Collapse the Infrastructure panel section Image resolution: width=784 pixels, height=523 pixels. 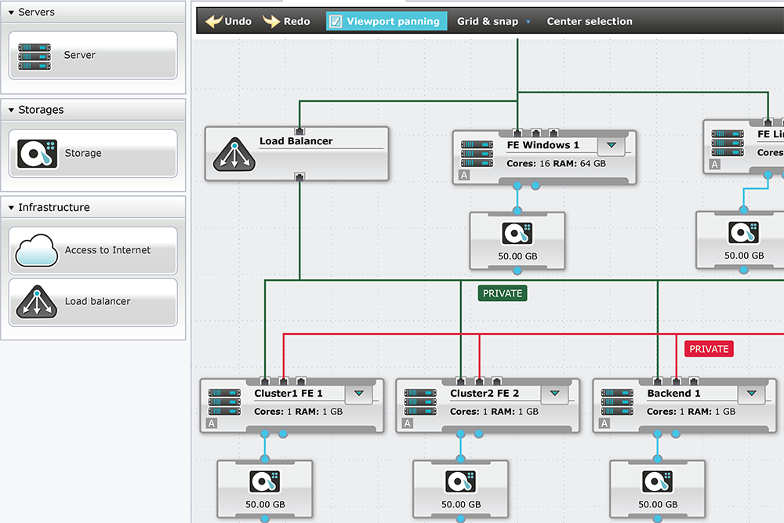[x=11, y=208]
